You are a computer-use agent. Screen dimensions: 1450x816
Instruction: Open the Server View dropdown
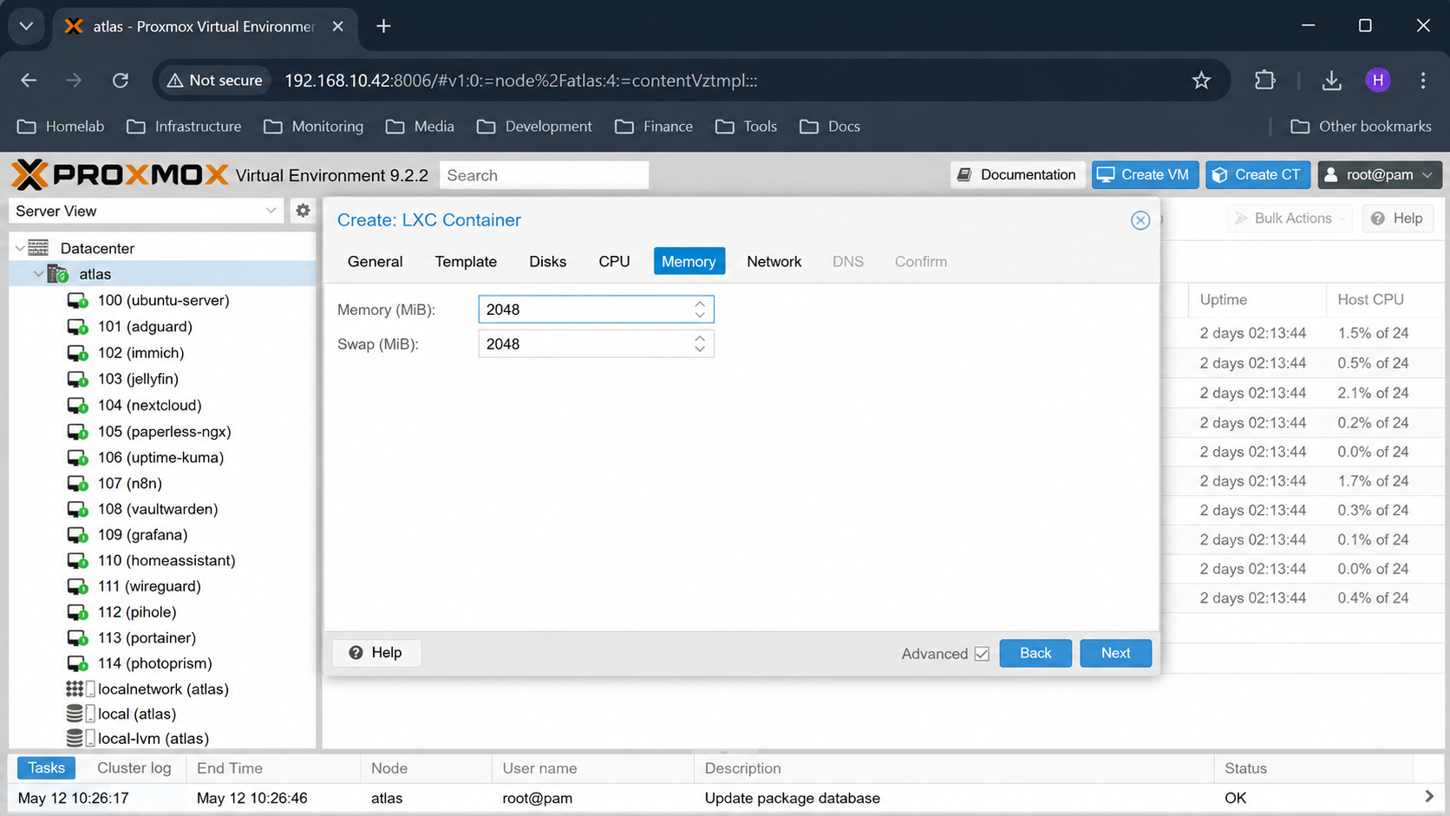pyautogui.click(x=271, y=211)
